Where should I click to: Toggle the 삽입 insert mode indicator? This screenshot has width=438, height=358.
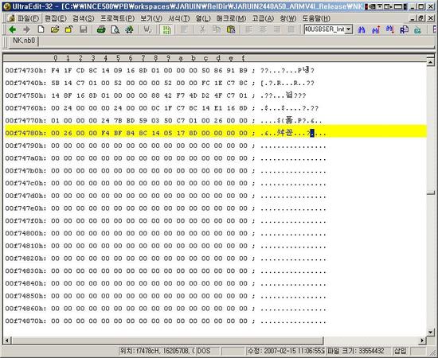401,351
